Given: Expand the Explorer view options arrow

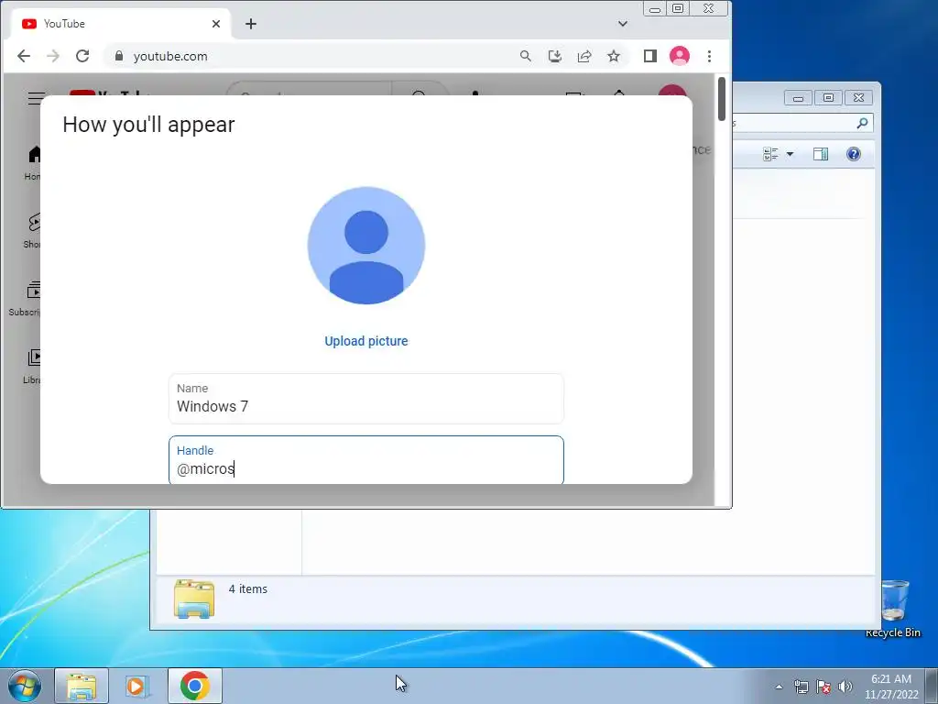Looking at the screenshot, I should pyautogui.click(x=790, y=154).
